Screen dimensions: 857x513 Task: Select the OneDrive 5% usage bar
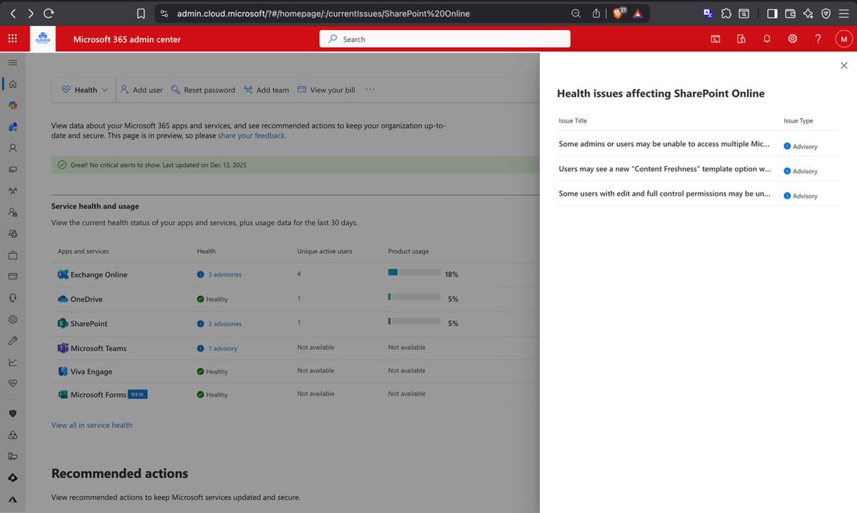point(414,297)
